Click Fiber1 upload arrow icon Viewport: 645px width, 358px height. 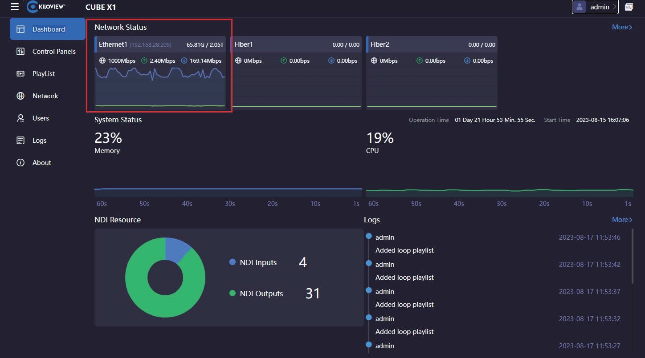click(284, 60)
